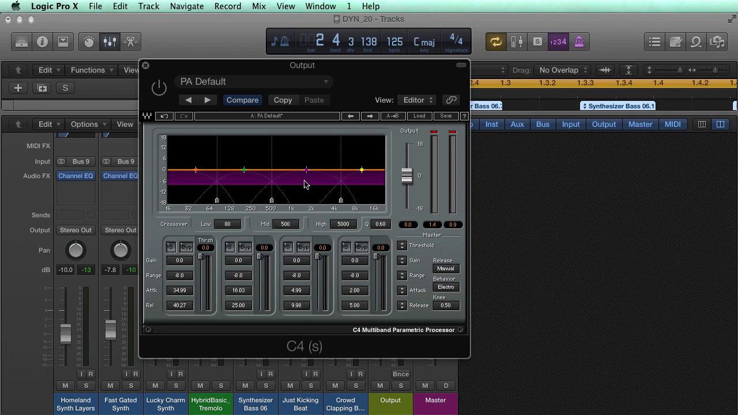
Task: Open mixer Options dropdown
Action: 88,124
